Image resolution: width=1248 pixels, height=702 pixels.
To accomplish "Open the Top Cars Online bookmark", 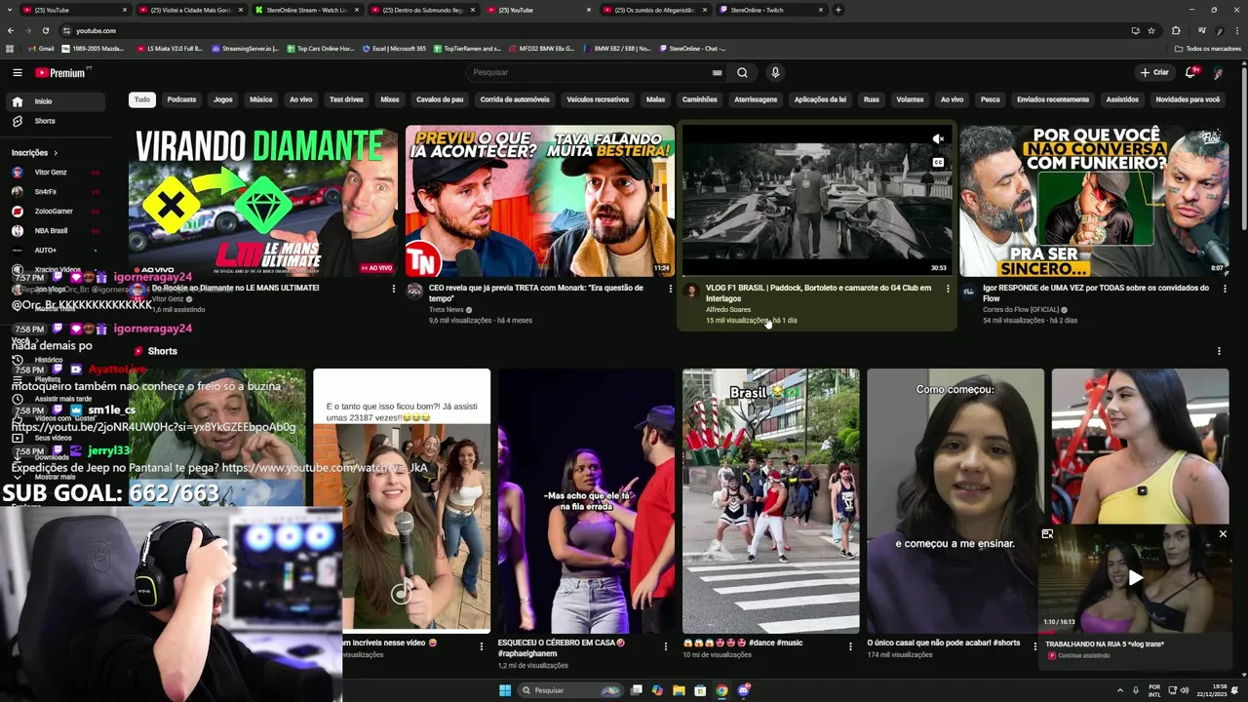I will coord(320,48).
